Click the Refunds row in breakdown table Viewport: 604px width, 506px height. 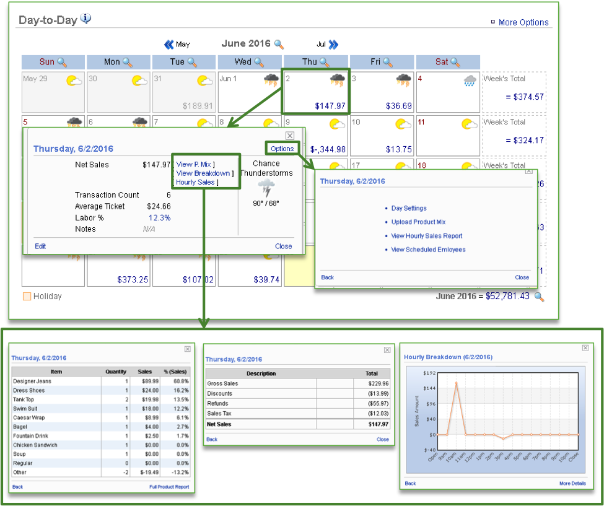298,404
